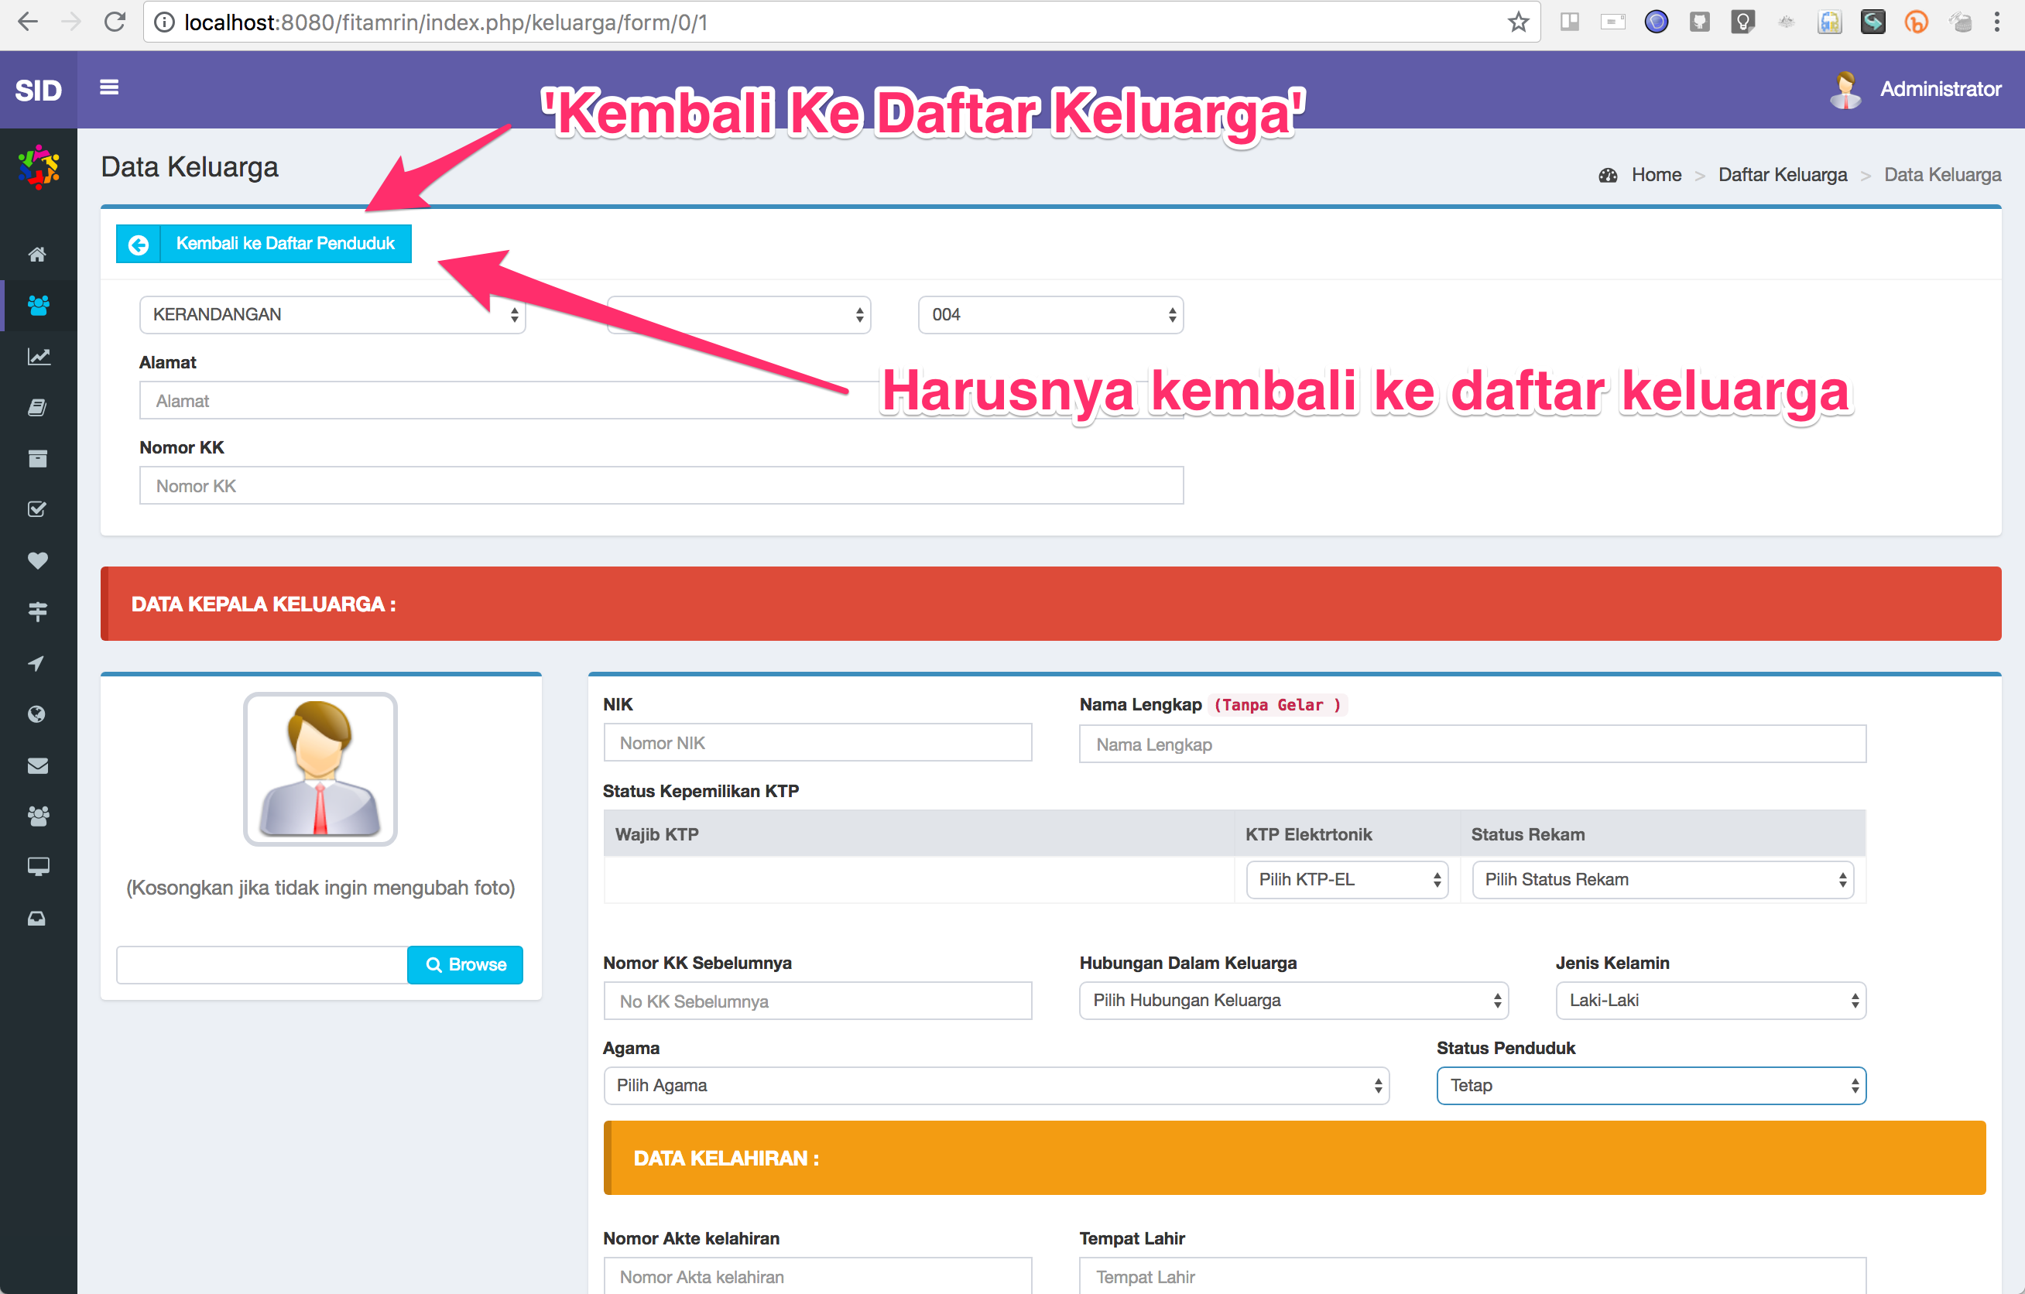Select the Kependudukan people icon in sidebar
This screenshot has width=2025, height=1294.
click(x=38, y=305)
